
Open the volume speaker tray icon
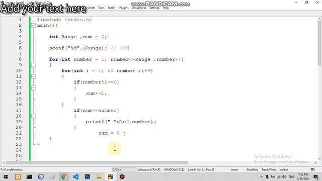click(x=284, y=176)
